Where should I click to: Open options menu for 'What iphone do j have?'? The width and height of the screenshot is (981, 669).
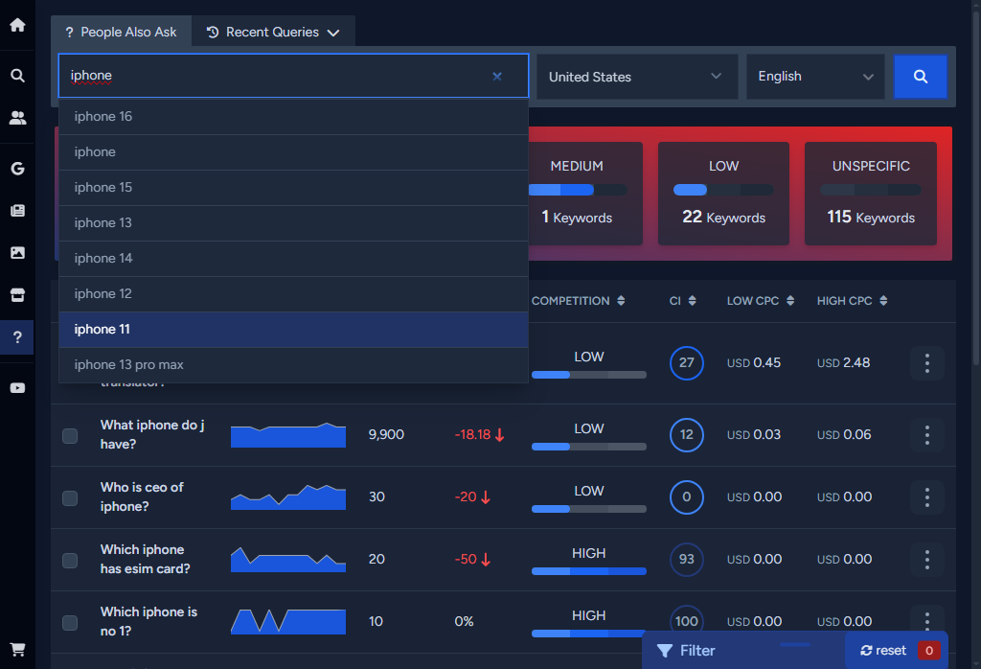coord(926,435)
